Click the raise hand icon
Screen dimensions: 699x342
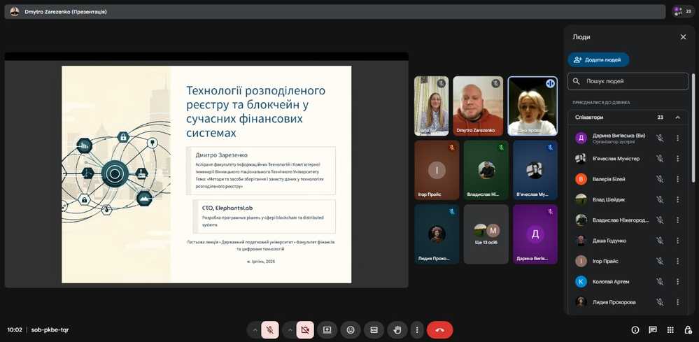[397, 329]
